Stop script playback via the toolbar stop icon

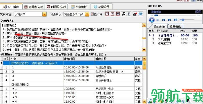[x=118, y=14]
